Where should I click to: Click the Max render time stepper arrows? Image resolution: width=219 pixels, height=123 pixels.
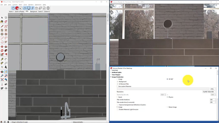(x=215, y=102)
